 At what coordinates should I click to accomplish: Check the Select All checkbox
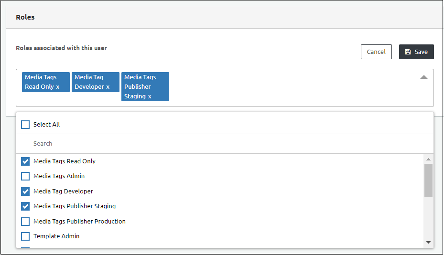(x=25, y=125)
